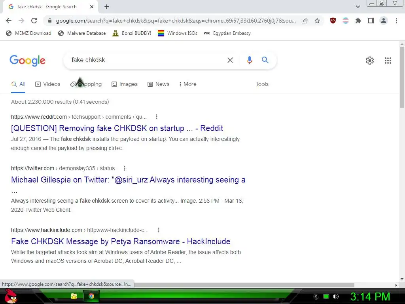405x304 pixels.
Task: Click the horizontal scrollbar right arrow
Action: click(396, 285)
